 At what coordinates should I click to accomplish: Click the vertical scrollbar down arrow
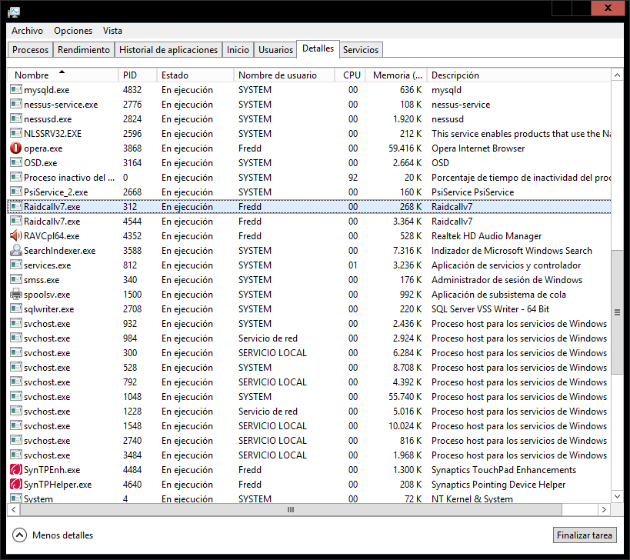click(x=617, y=496)
